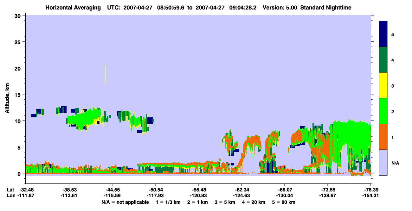
Task: Click the orange level 1 swatch
Action: (x=383, y=137)
